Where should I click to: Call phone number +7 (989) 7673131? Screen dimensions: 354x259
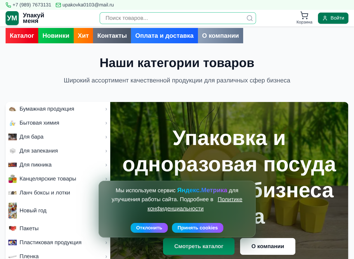click(x=32, y=5)
